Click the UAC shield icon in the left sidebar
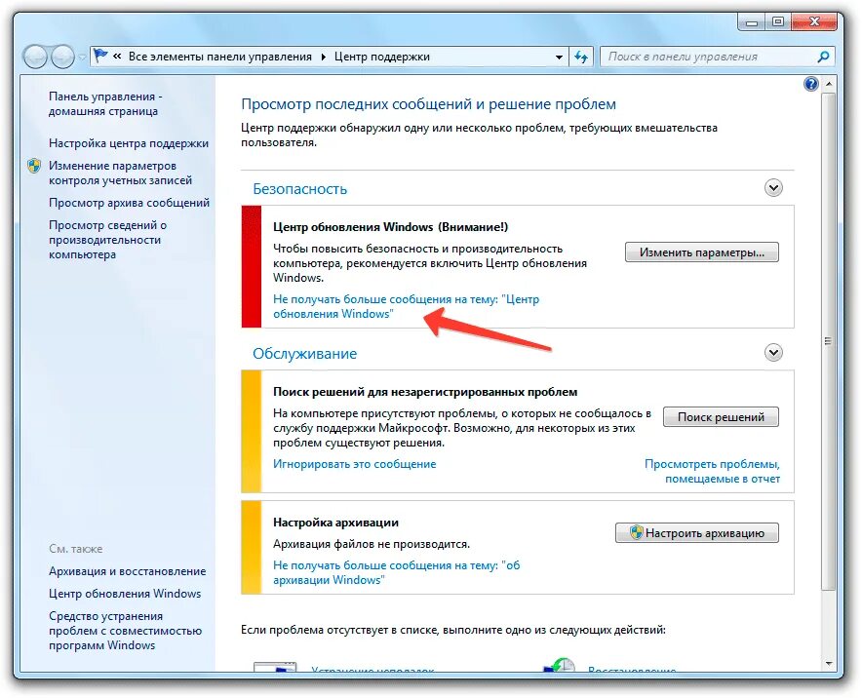Screen dimensions: 862x698 34,166
